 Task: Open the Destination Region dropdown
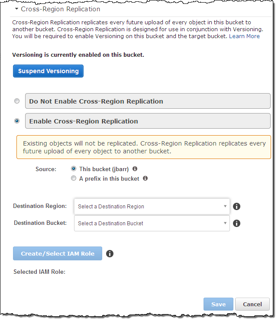coord(152,207)
